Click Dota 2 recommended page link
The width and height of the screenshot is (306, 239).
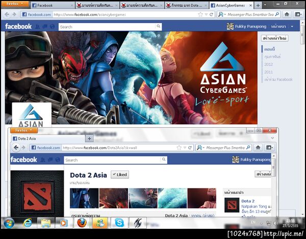tap(248, 201)
